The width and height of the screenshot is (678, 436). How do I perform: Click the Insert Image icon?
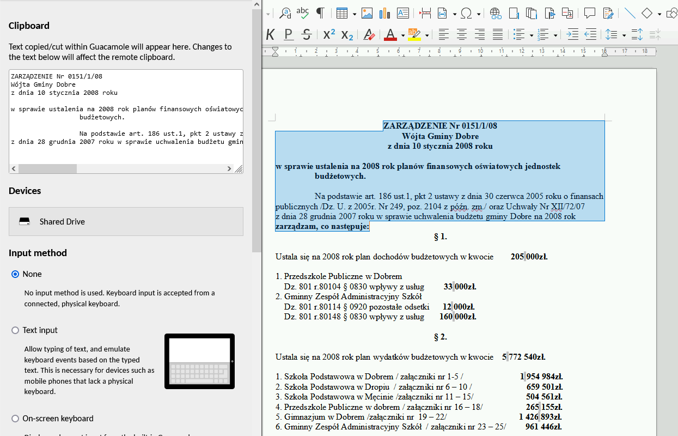pos(367,13)
